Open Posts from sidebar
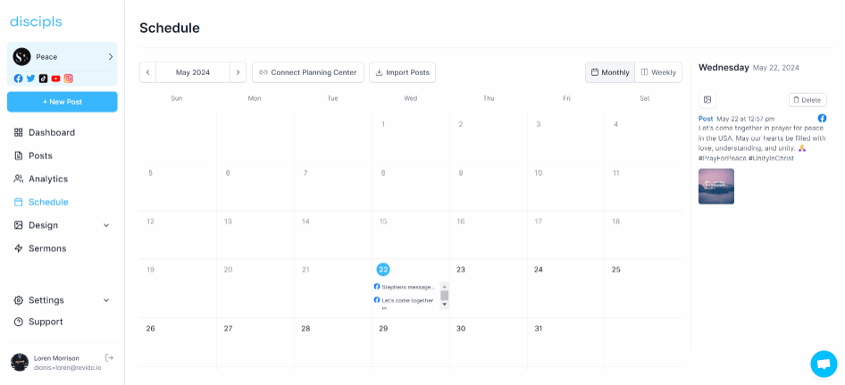 pos(40,155)
